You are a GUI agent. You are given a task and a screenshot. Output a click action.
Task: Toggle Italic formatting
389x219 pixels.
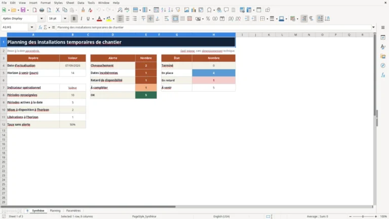pos(81,19)
